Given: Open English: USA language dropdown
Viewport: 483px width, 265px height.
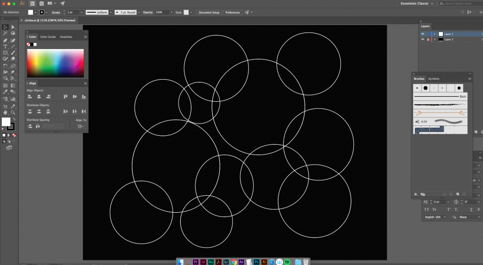Looking at the screenshot, I should [435, 217].
